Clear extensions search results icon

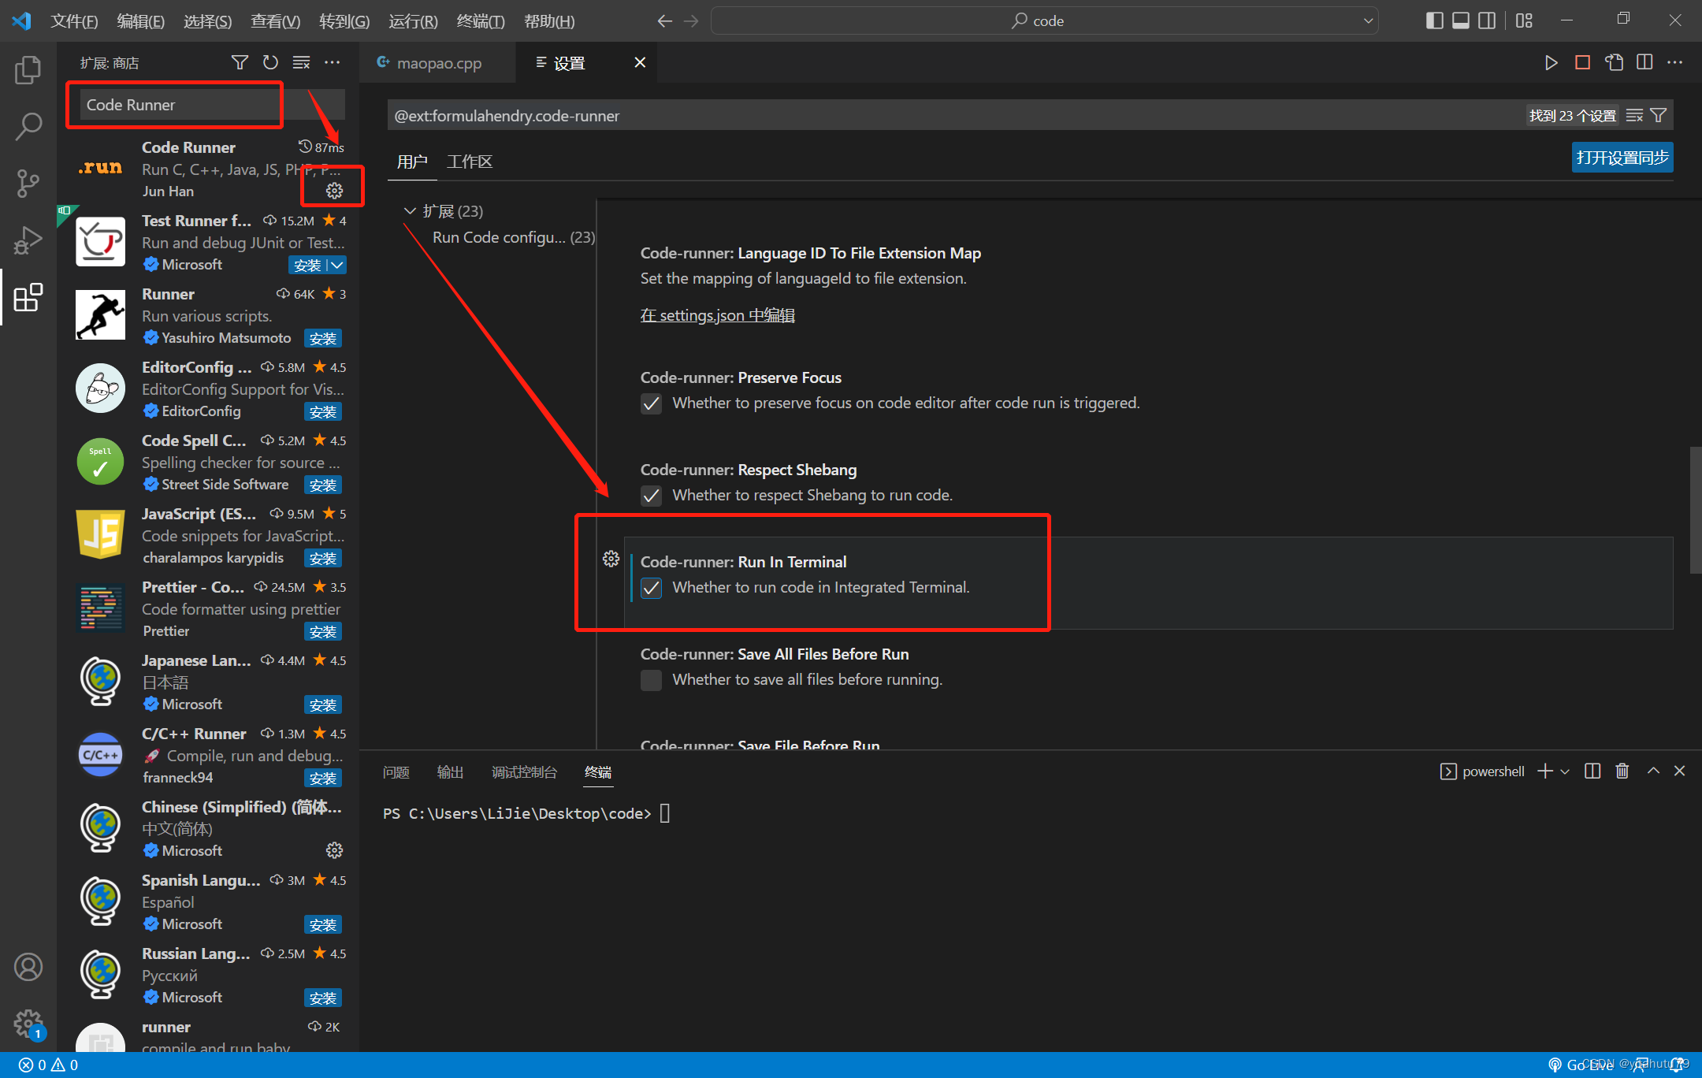301,62
